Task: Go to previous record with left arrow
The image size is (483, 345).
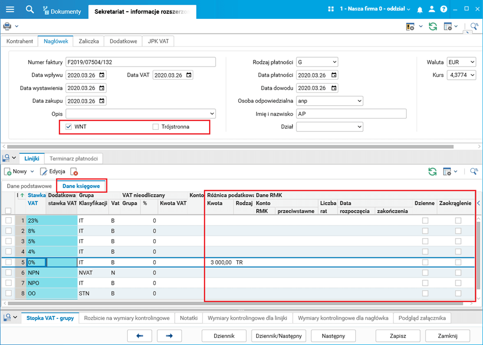Action: click(x=140, y=336)
